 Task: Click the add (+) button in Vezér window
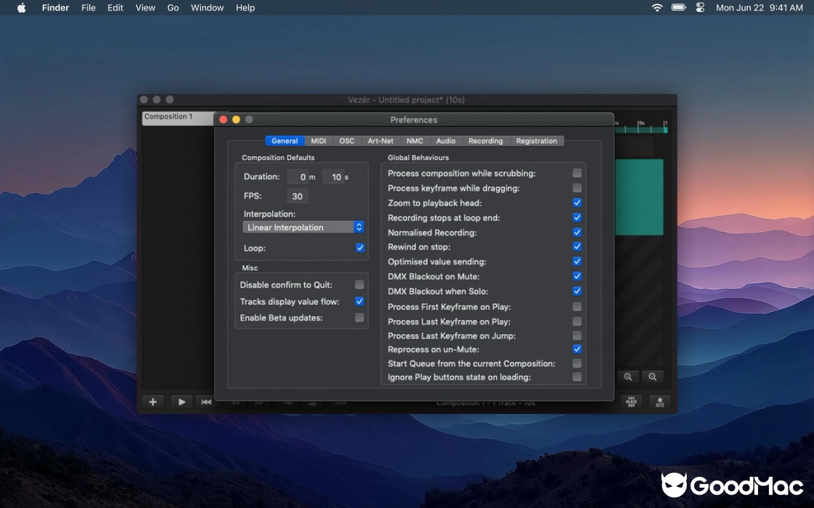(x=153, y=402)
